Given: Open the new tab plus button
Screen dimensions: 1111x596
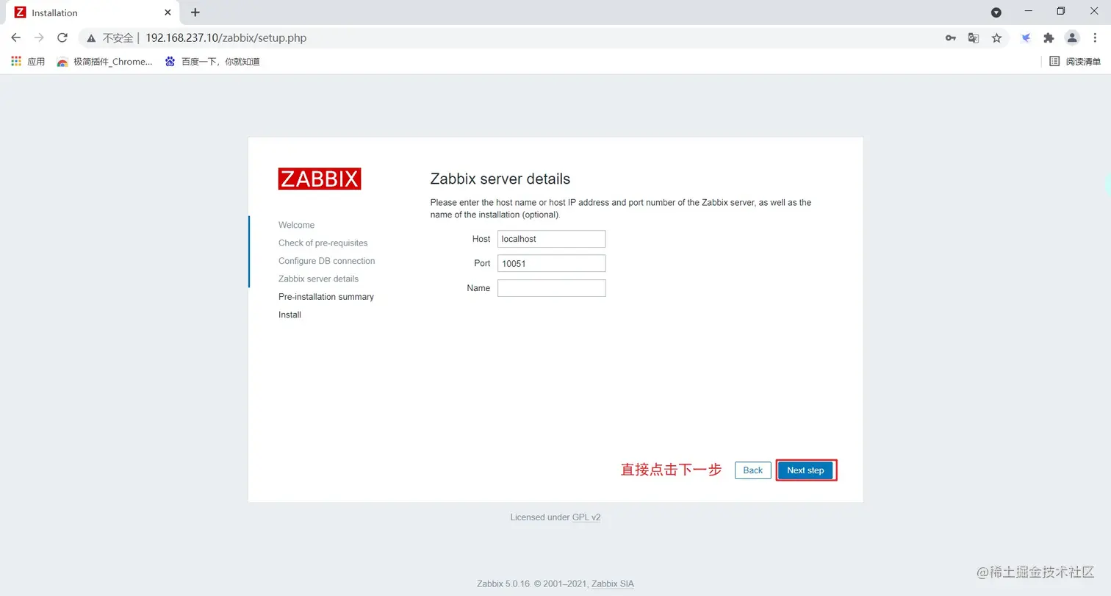Looking at the screenshot, I should [195, 12].
